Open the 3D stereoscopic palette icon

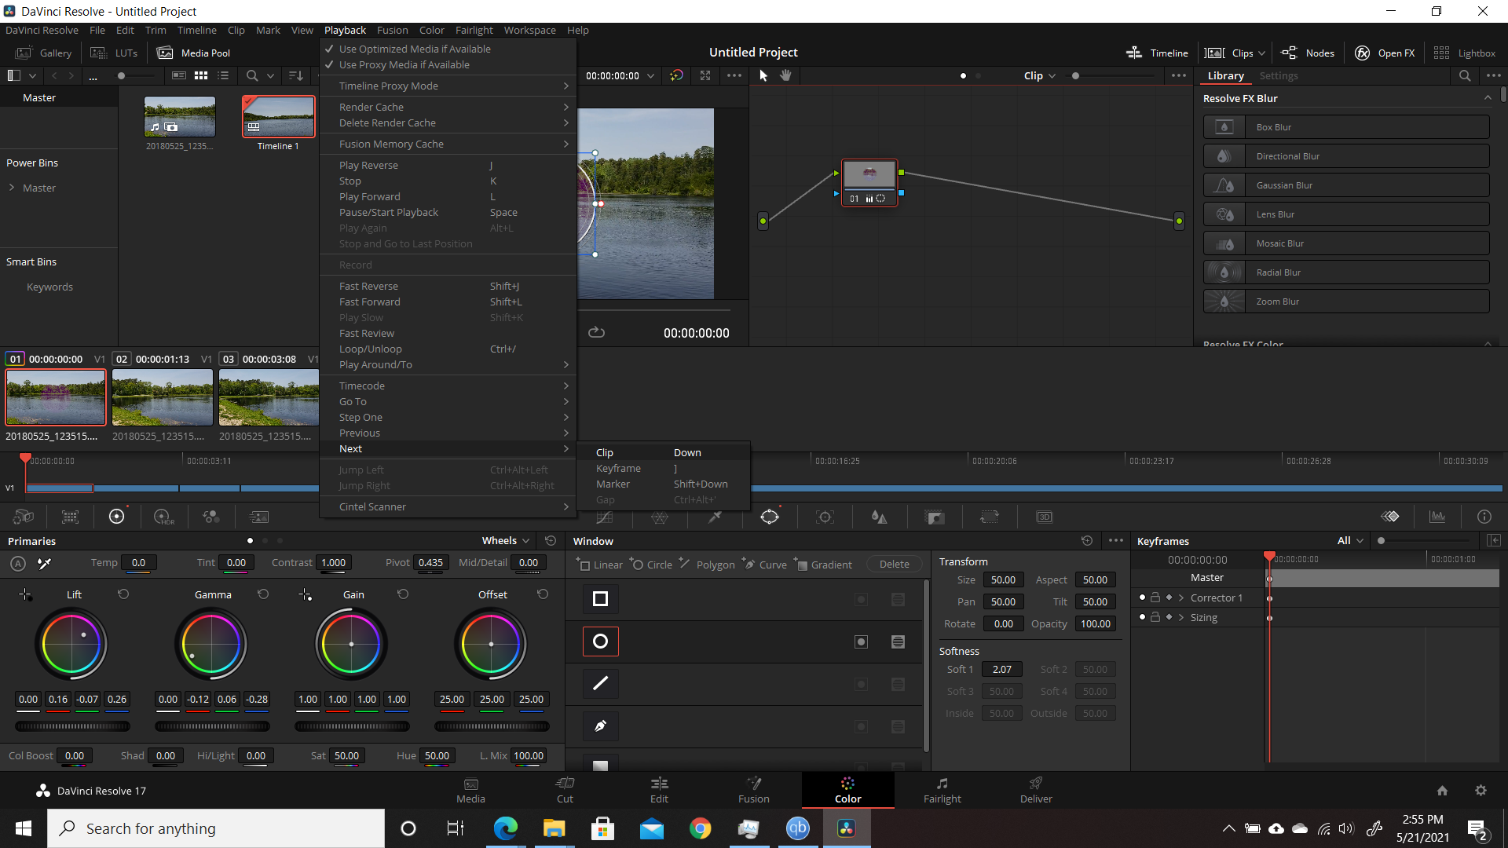[1045, 517]
